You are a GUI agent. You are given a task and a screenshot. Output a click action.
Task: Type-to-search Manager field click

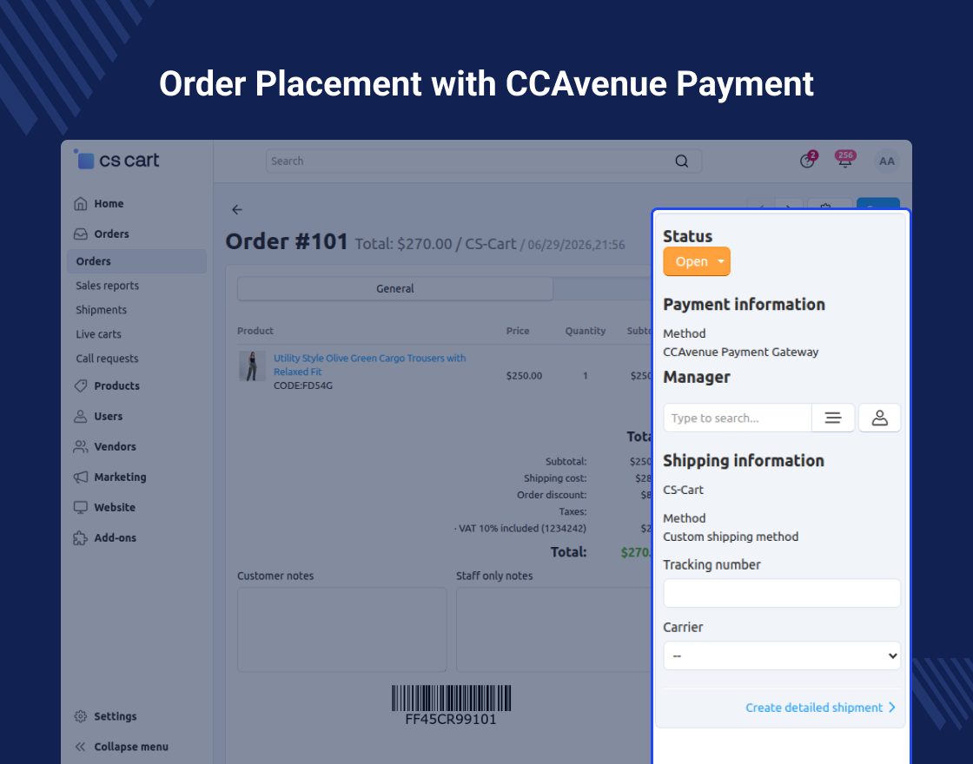pyautogui.click(x=738, y=418)
